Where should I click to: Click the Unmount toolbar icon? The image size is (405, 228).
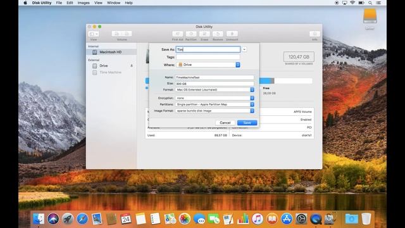pyautogui.click(x=232, y=34)
